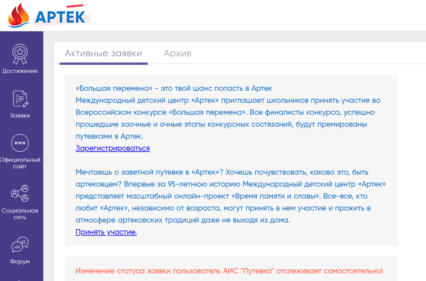This screenshot has height=281, width=426.
Task: Click the Заявки sidebar label
Action: [x=20, y=116]
